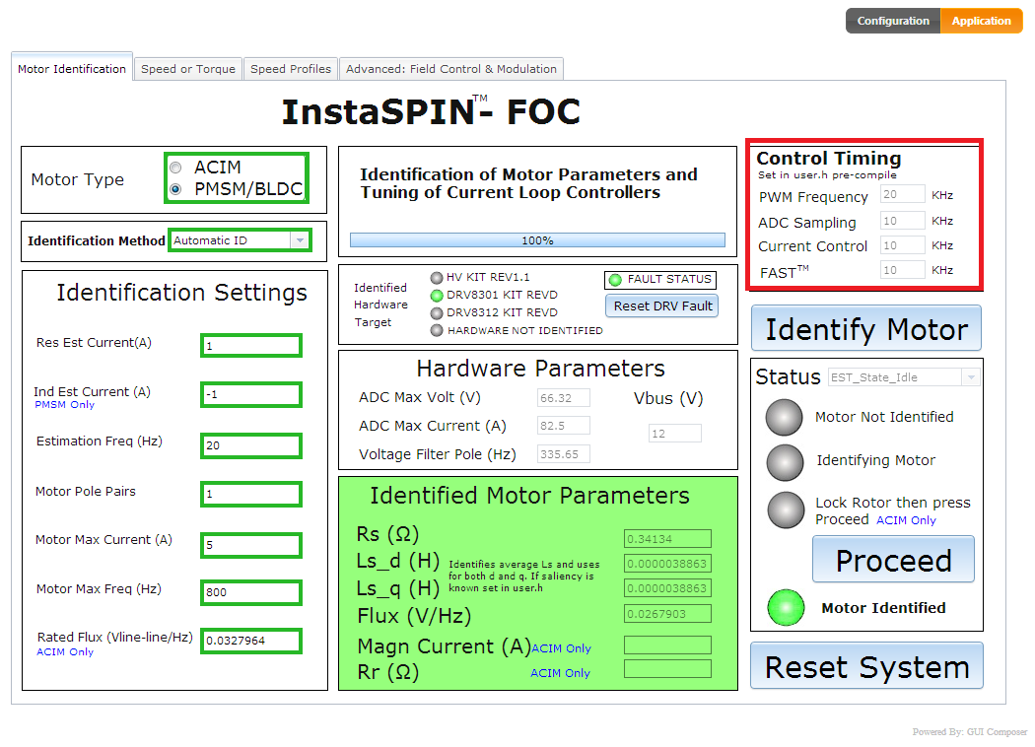Click the 100% identification progress bar

coord(537,240)
